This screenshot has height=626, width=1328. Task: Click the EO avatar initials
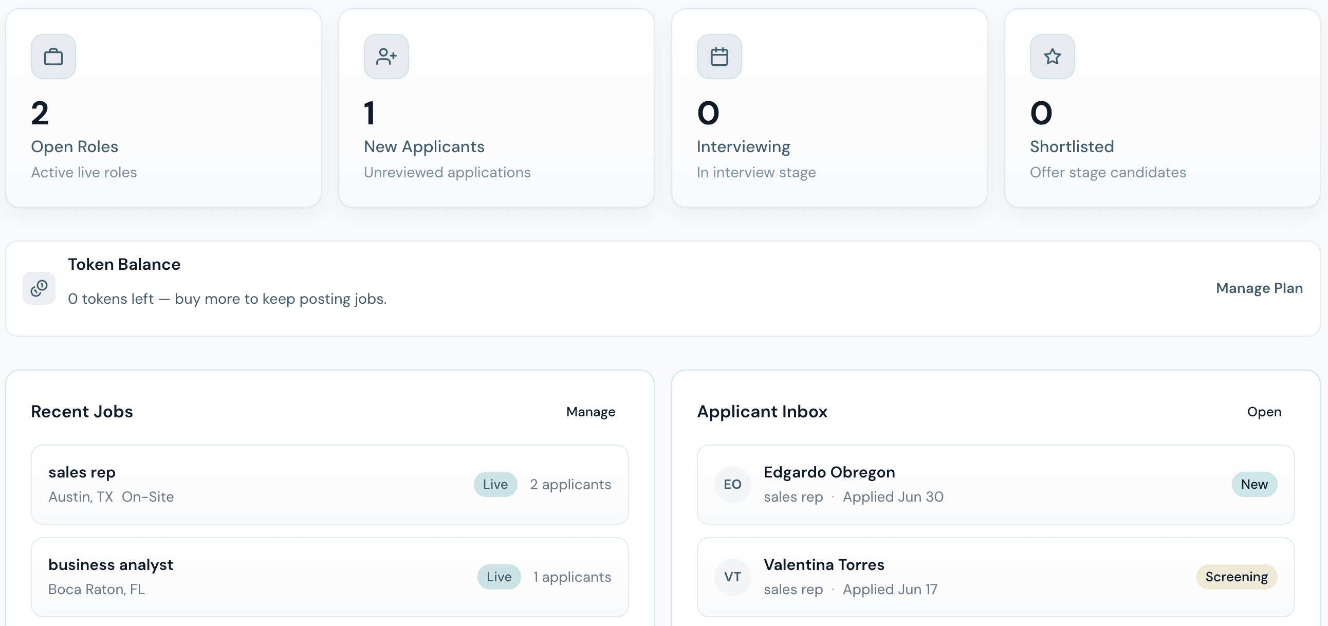pos(732,485)
